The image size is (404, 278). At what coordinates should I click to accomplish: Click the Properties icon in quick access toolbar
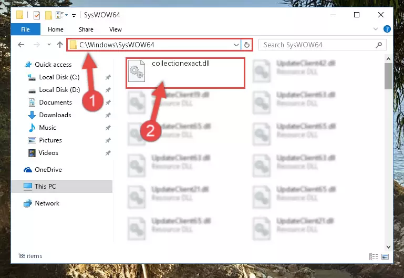37,15
